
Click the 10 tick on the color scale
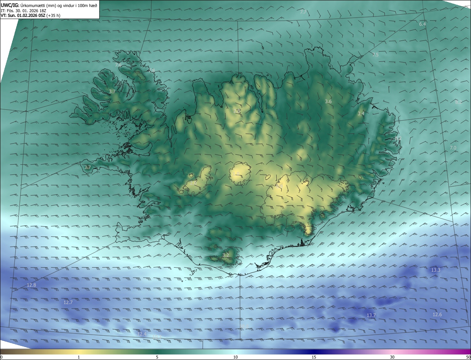tap(235, 357)
